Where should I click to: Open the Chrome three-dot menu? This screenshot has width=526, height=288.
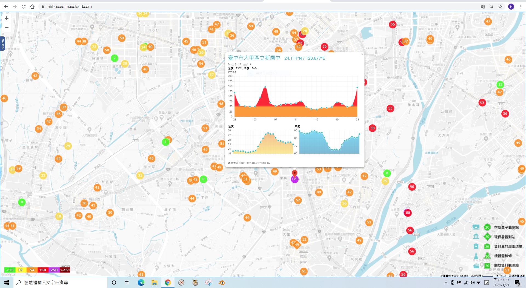[520, 7]
